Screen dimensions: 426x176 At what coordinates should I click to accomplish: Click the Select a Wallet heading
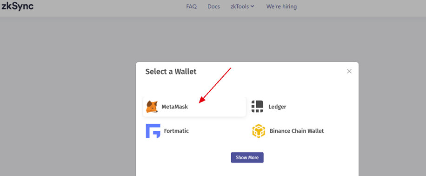[x=171, y=72]
